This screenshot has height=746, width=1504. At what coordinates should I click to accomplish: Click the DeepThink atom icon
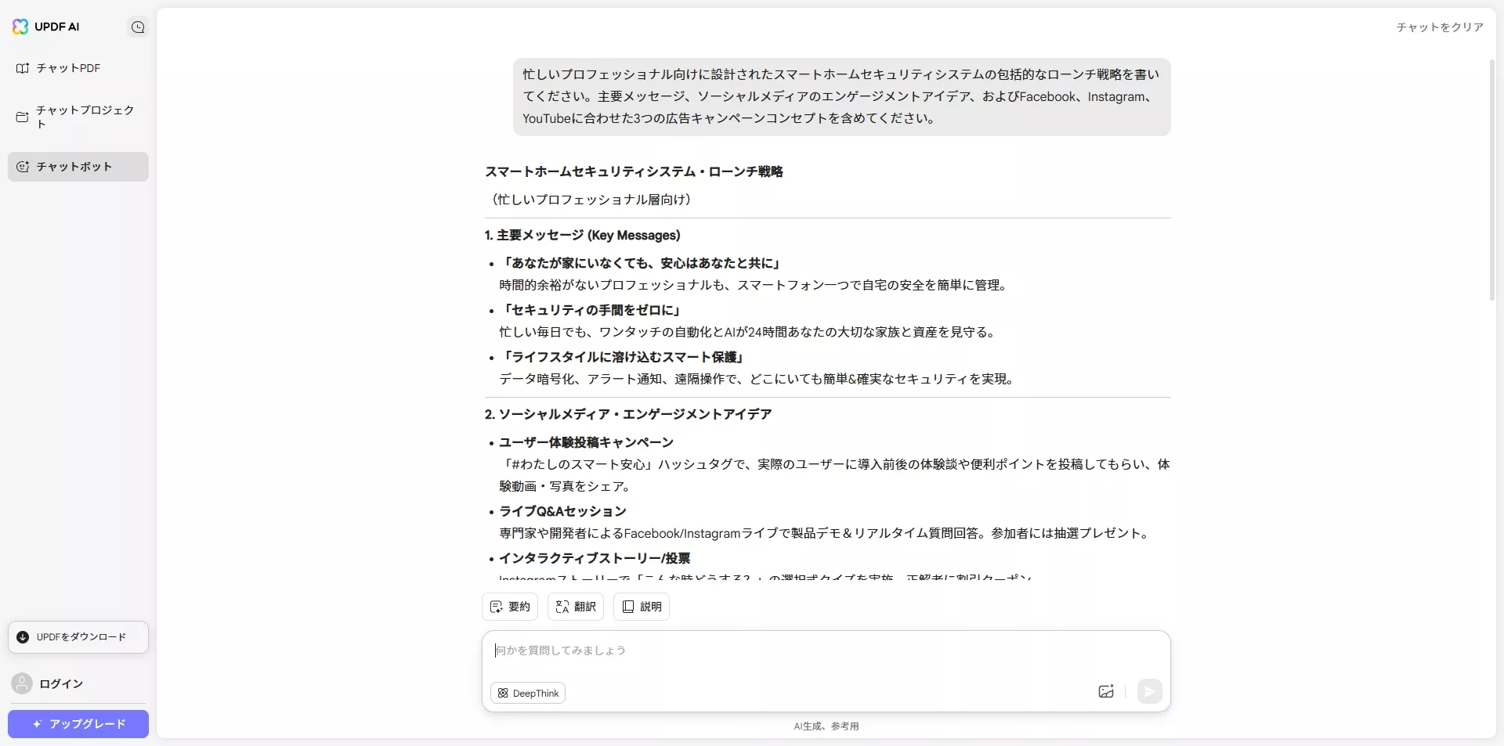click(503, 694)
